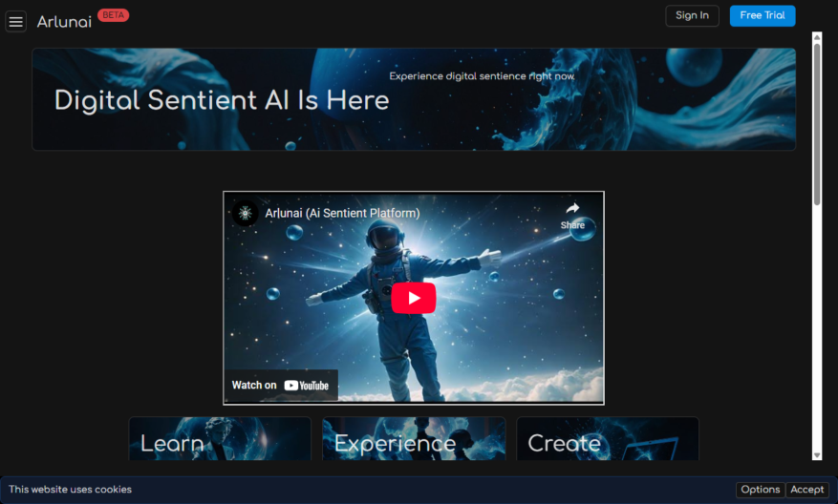Open the Create card

pyautogui.click(x=608, y=438)
